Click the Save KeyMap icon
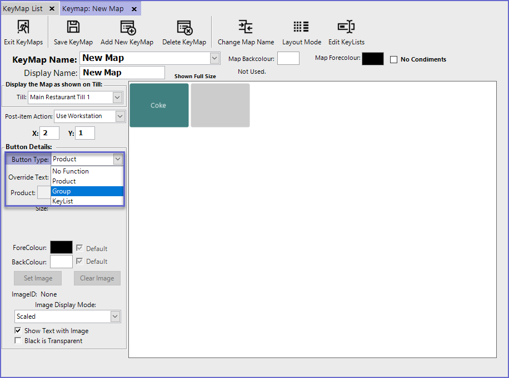The image size is (509, 378). pyautogui.click(x=73, y=27)
